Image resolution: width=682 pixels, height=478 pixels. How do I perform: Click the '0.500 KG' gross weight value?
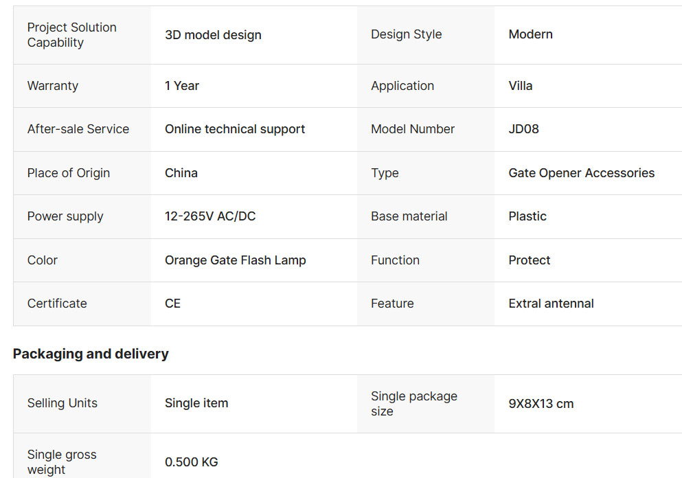pyautogui.click(x=191, y=462)
